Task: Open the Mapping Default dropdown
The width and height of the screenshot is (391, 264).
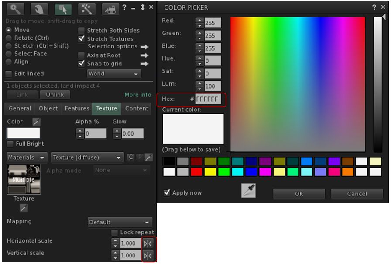Action: pos(120,222)
